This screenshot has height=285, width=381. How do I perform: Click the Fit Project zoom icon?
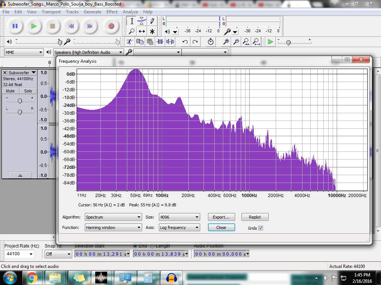pyautogui.click(x=256, y=42)
